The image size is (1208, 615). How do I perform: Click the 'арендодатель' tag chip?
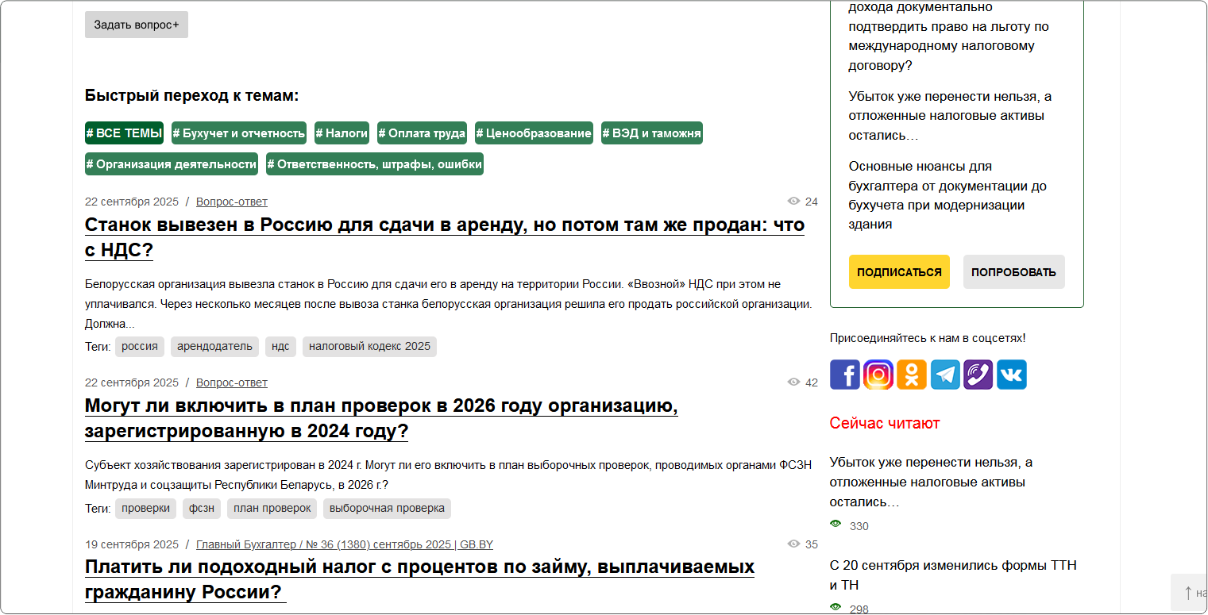214,347
